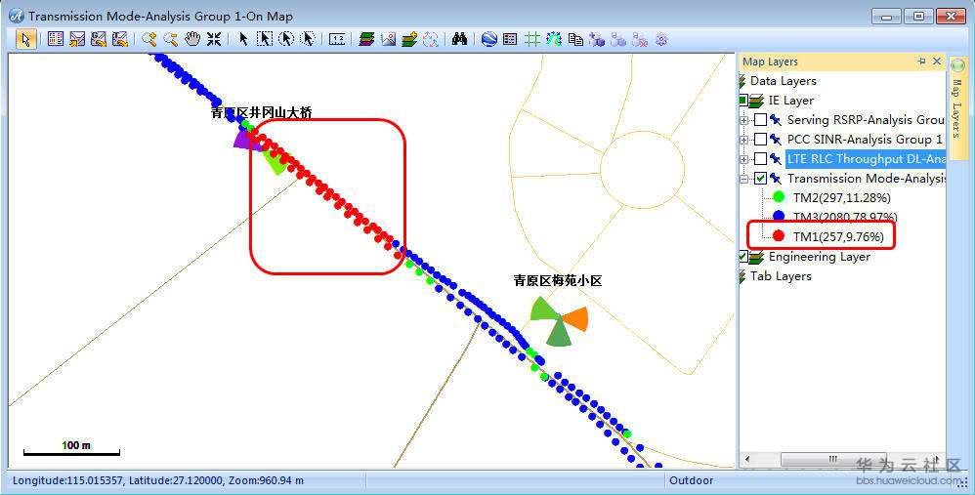This screenshot has height=495, width=975.
Task: Expand LTE RLC Throughput DL node
Action: point(744,159)
